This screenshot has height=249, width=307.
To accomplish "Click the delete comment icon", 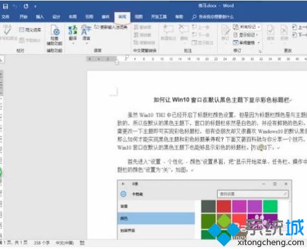I will click(x=184, y=30).
